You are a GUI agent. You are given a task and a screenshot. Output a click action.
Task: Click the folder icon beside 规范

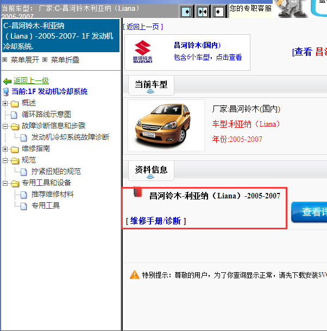click(15, 161)
